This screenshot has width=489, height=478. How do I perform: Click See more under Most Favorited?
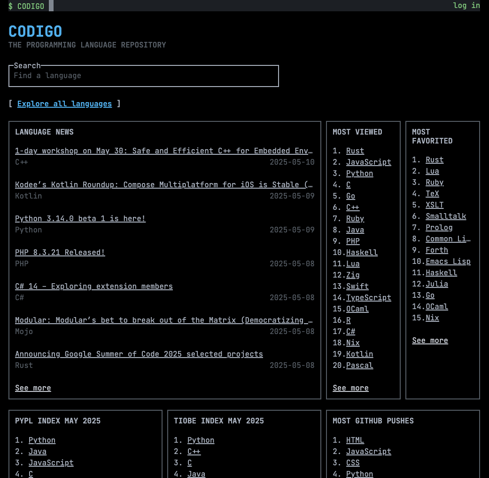coord(430,340)
